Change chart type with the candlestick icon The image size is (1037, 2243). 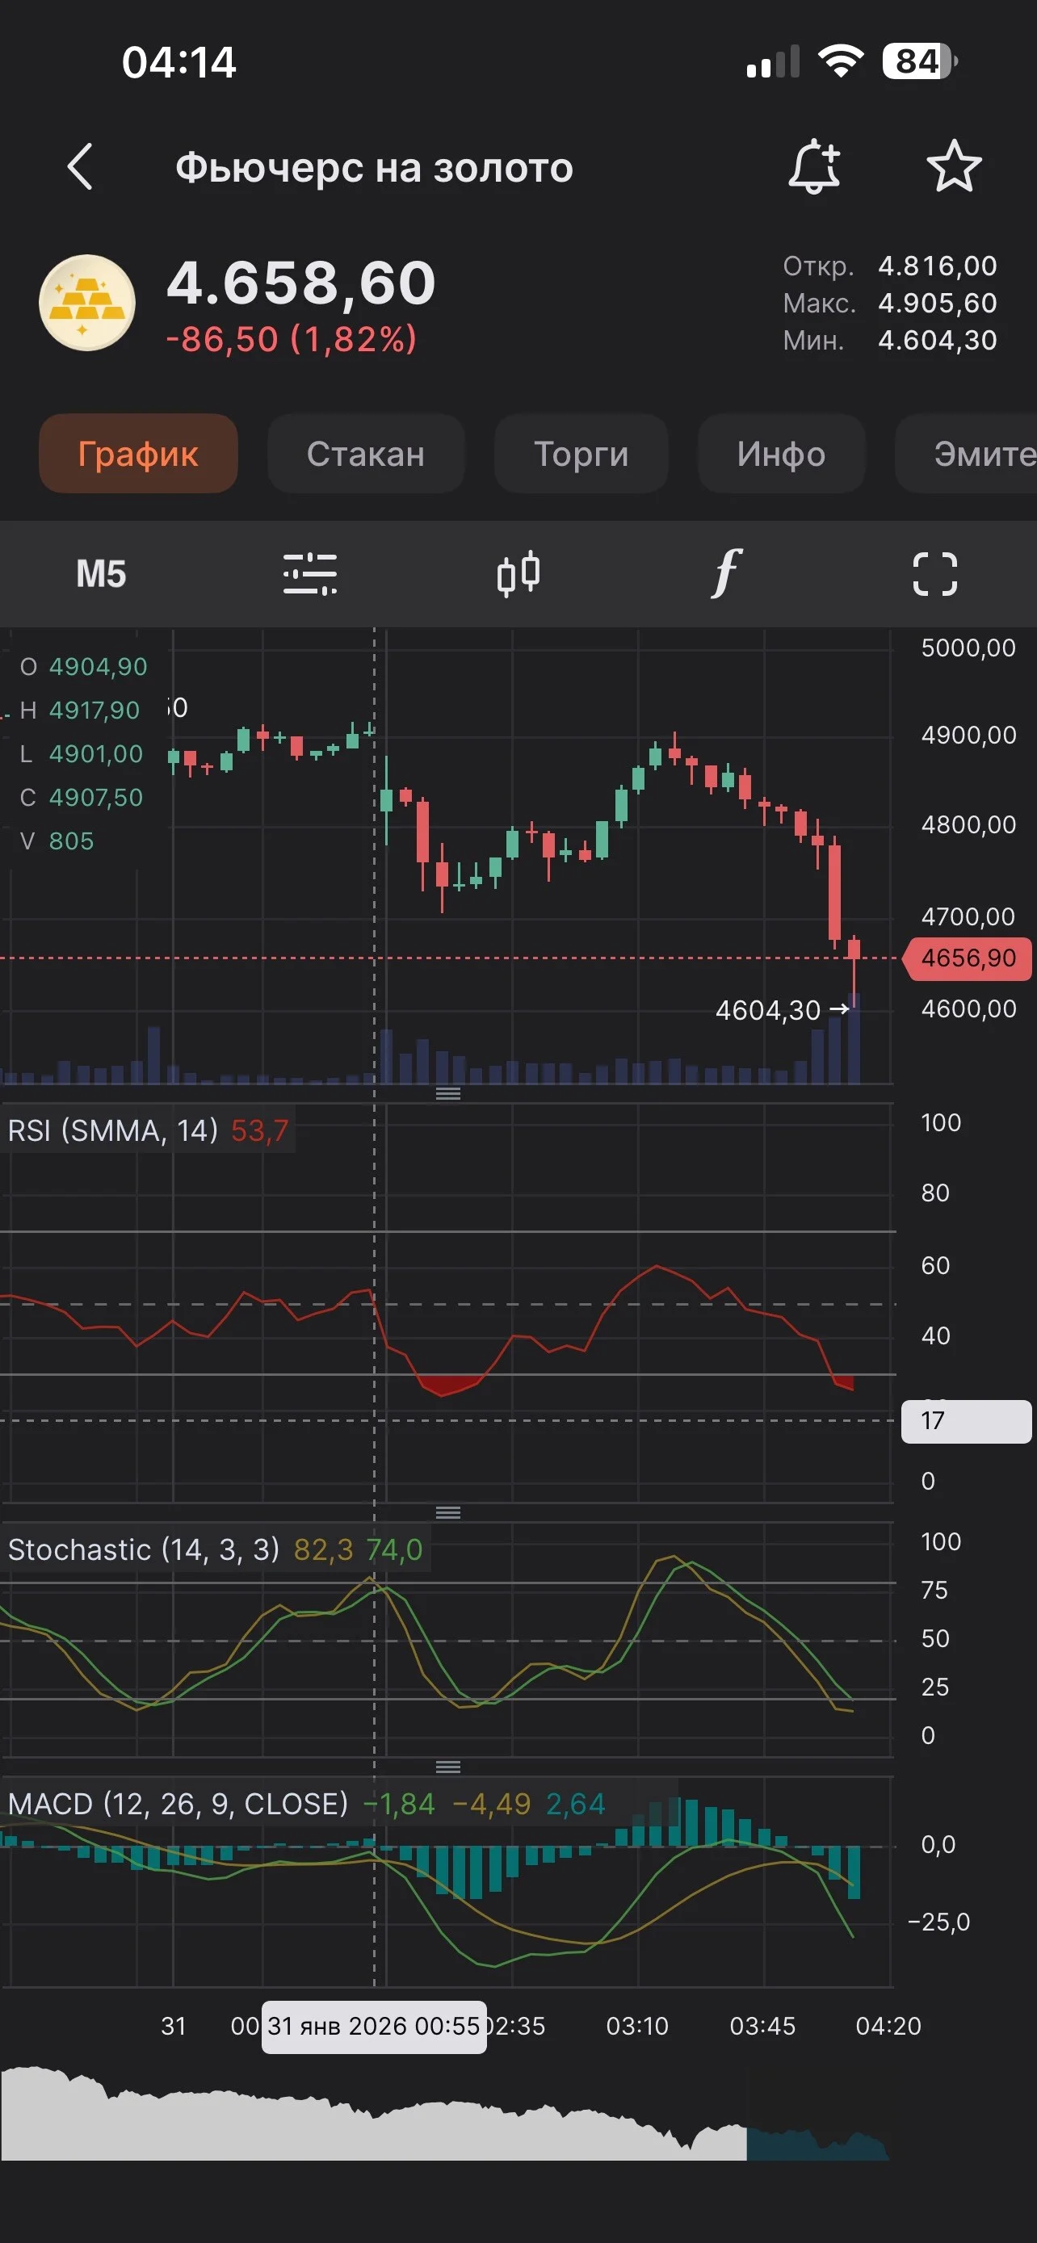tap(518, 575)
